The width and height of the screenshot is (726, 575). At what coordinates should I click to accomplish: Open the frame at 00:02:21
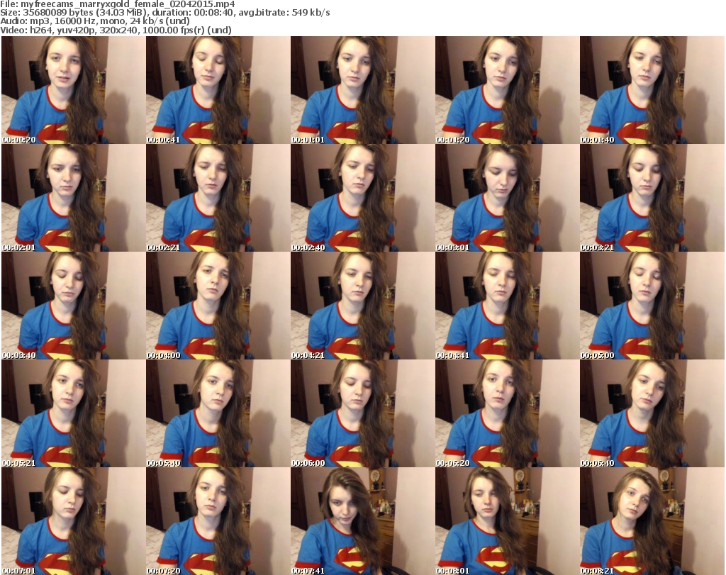tap(218, 198)
